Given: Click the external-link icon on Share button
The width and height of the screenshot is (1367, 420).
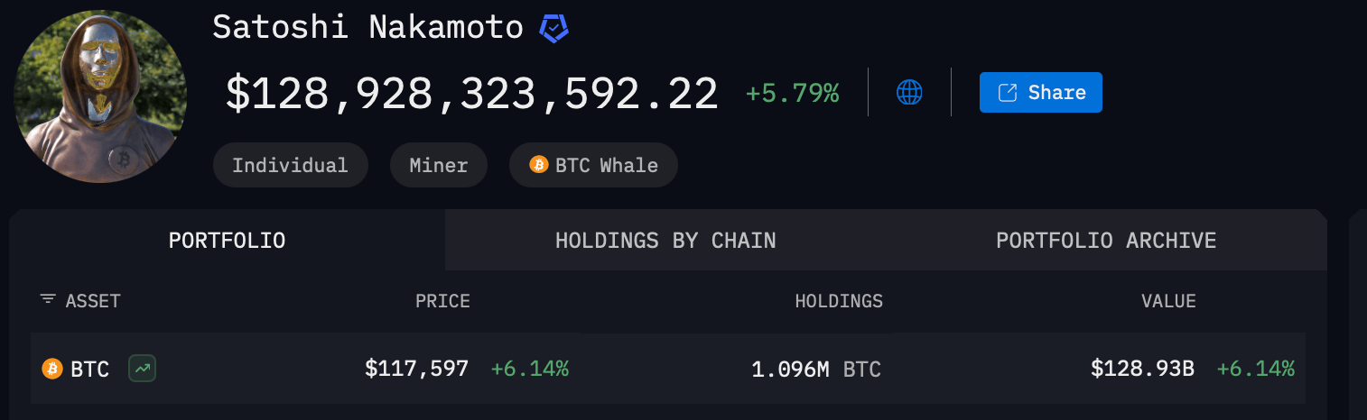Looking at the screenshot, I should tap(1008, 93).
